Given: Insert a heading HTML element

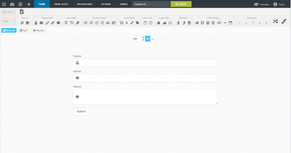Looking at the screenshot, I should (x=202, y=23).
